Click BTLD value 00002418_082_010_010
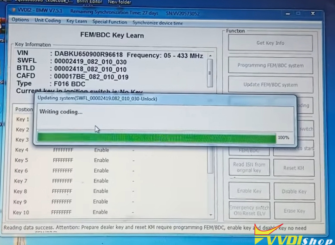The width and height of the screenshot is (335, 245). coord(90,69)
